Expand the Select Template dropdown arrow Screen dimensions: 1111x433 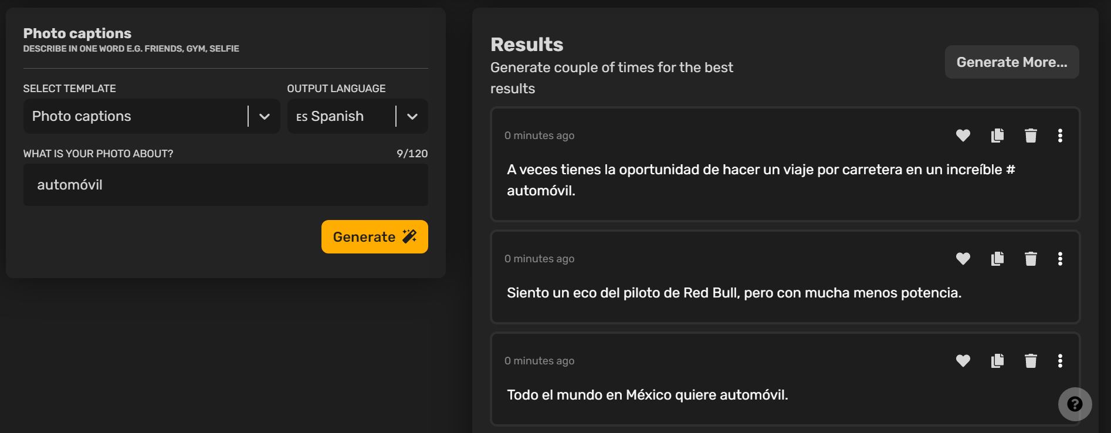[x=265, y=116]
